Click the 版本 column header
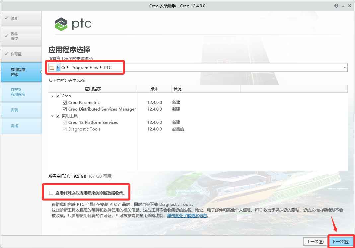The image size is (355, 248). pos(155,89)
